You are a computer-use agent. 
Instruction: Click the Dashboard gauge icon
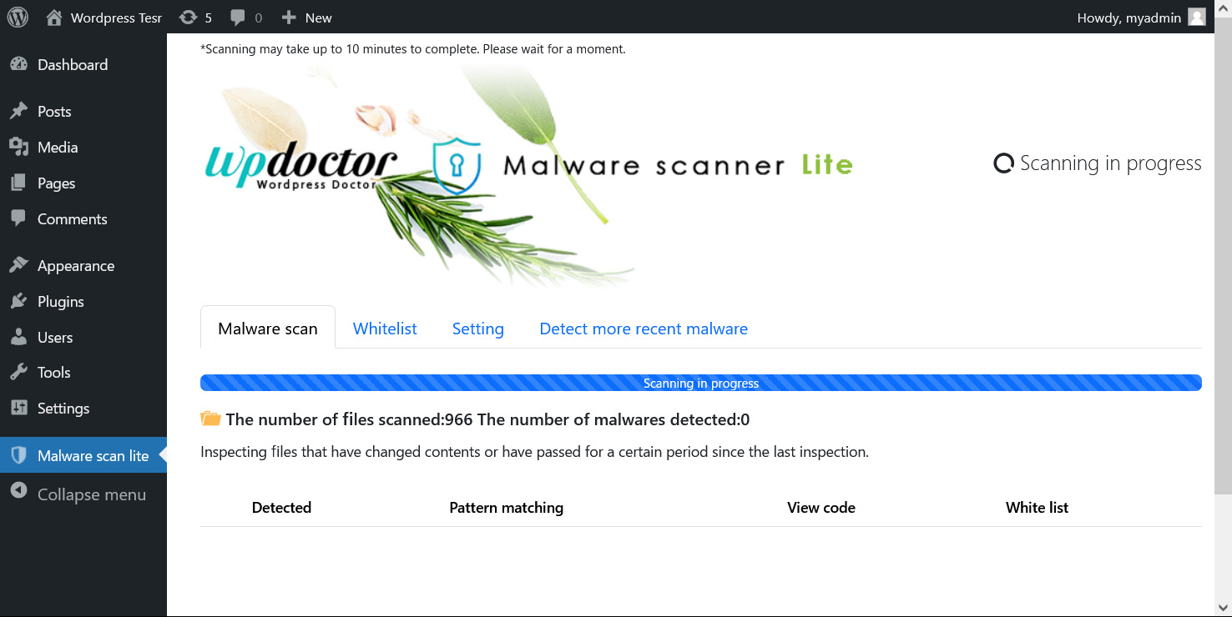[18, 64]
